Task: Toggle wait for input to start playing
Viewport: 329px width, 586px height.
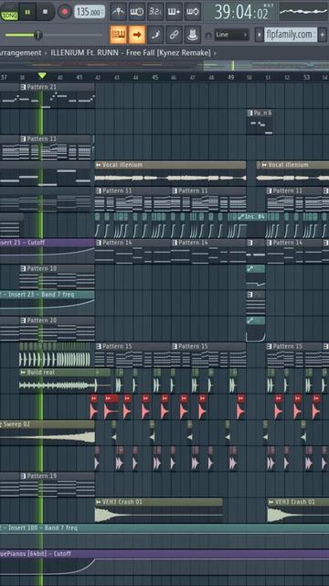Action: click(x=137, y=12)
